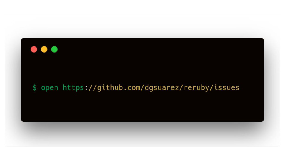Viewport: 285px width, 160px height.
Task: Click blank terminal space right of green dot
Action: pyautogui.click(x=160, y=49)
